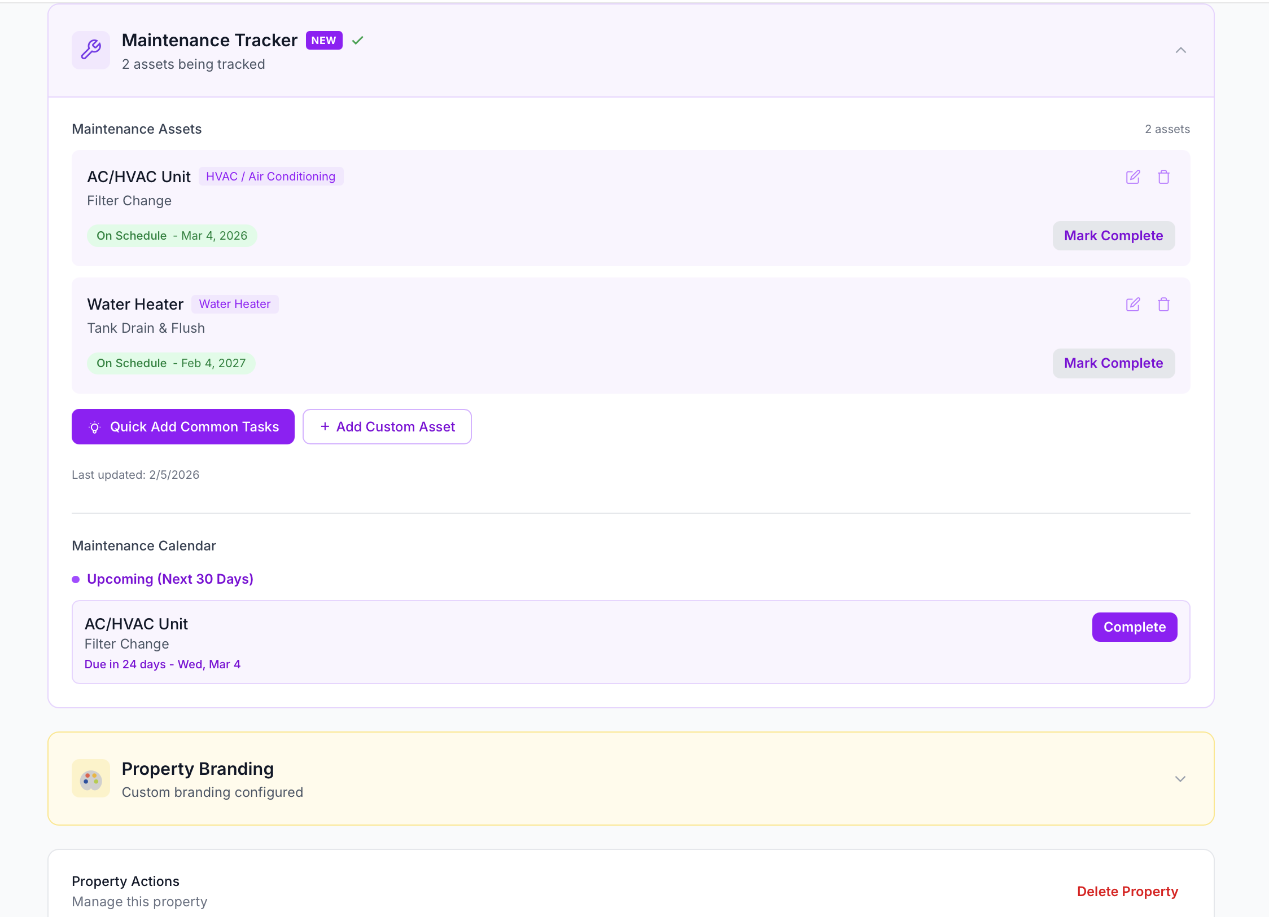Image resolution: width=1269 pixels, height=917 pixels.
Task: Click Delete Property in Property Actions
Action: coord(1127,892)
